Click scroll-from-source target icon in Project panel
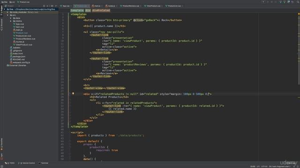 click(x=44, y=6)
